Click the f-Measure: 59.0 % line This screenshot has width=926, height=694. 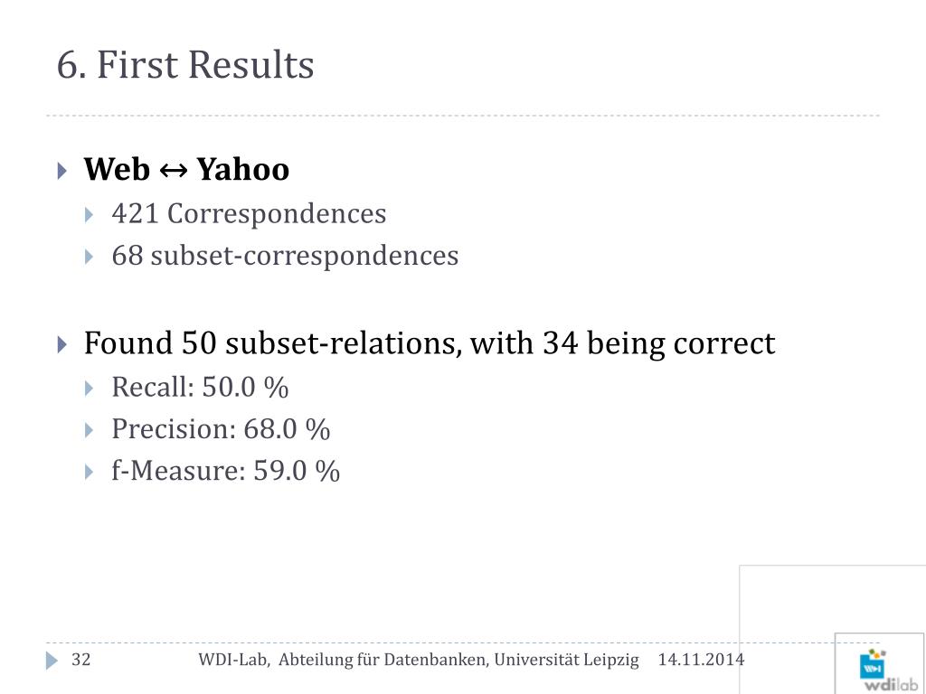tap(225, 472)
